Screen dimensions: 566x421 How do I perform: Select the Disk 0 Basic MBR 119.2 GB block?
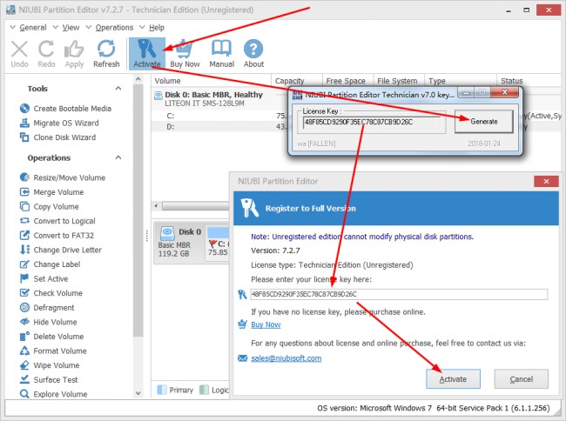pyautogui.click(x=179, y=243)
